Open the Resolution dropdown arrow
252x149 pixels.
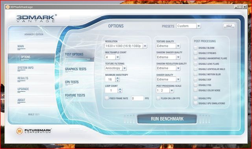(x=145, y=46)
